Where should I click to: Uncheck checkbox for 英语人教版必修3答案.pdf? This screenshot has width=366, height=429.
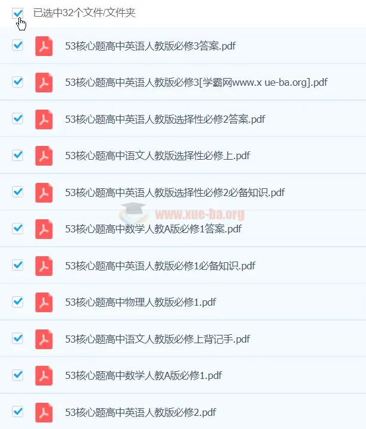17,45
